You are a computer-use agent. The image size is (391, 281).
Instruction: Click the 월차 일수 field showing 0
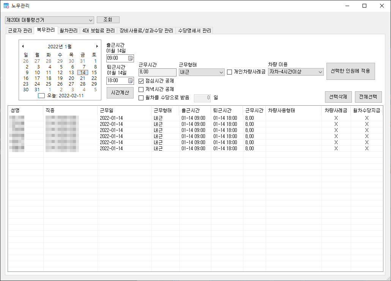click(202, 98)
